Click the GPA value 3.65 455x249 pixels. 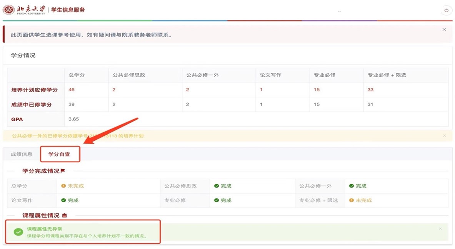pos(73,119)
